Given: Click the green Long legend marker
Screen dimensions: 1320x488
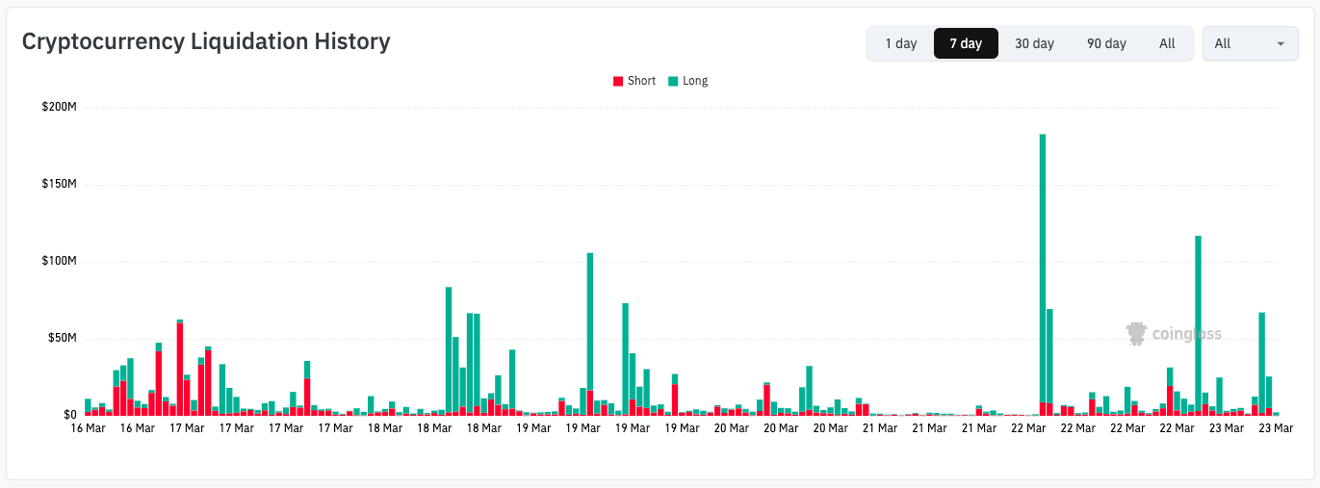Looking at the screenshot, I should tap(673, 82).
